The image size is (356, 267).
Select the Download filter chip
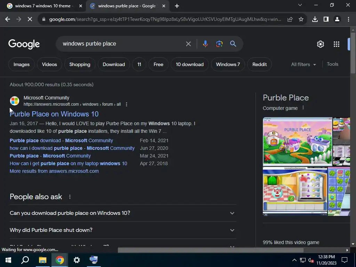[114, 64]
